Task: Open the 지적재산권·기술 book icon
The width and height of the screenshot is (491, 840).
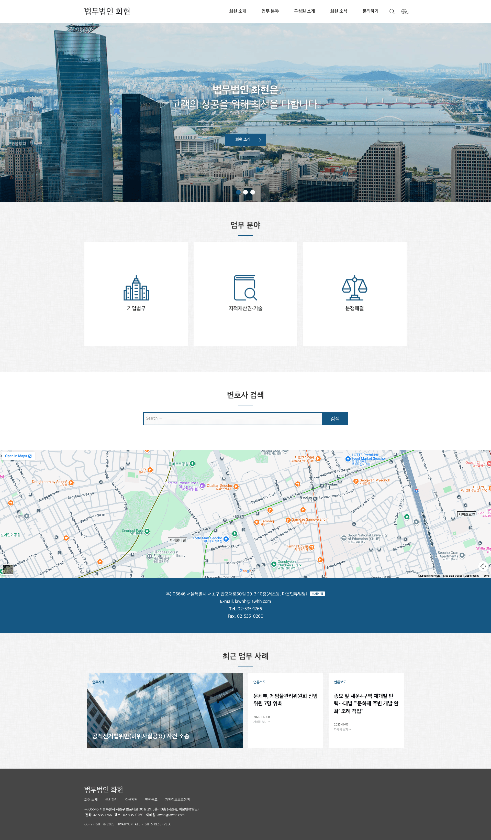Action: pos(245,287)
